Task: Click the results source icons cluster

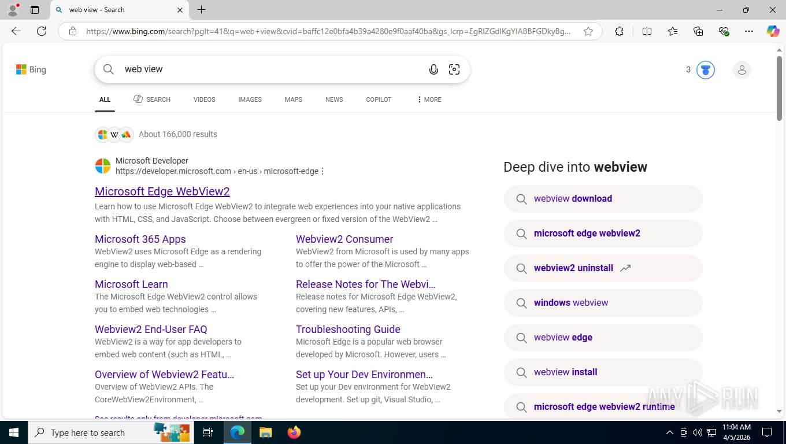Action: pos(114,134)
